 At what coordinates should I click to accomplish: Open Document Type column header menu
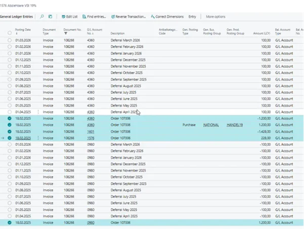[x=49, y=31]
